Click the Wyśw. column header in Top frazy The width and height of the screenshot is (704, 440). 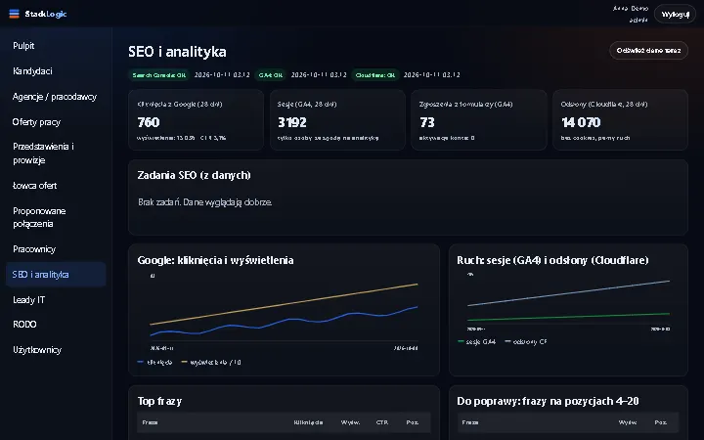point(350,422)
